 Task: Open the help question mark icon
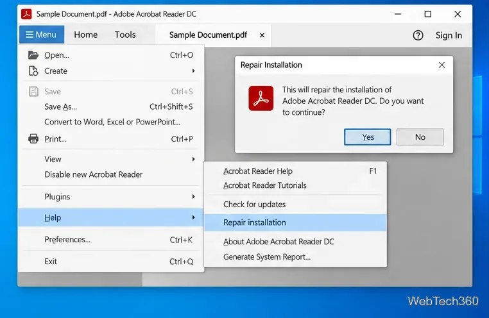pyautogui.click(x=418, y=35)
